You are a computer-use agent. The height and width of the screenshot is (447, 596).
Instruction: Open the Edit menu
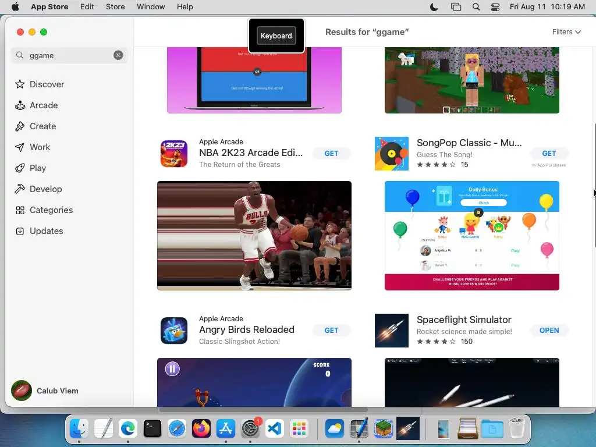point(87,7)
